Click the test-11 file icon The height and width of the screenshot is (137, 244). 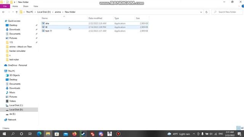pyautogui.click(x=43, y=31)
